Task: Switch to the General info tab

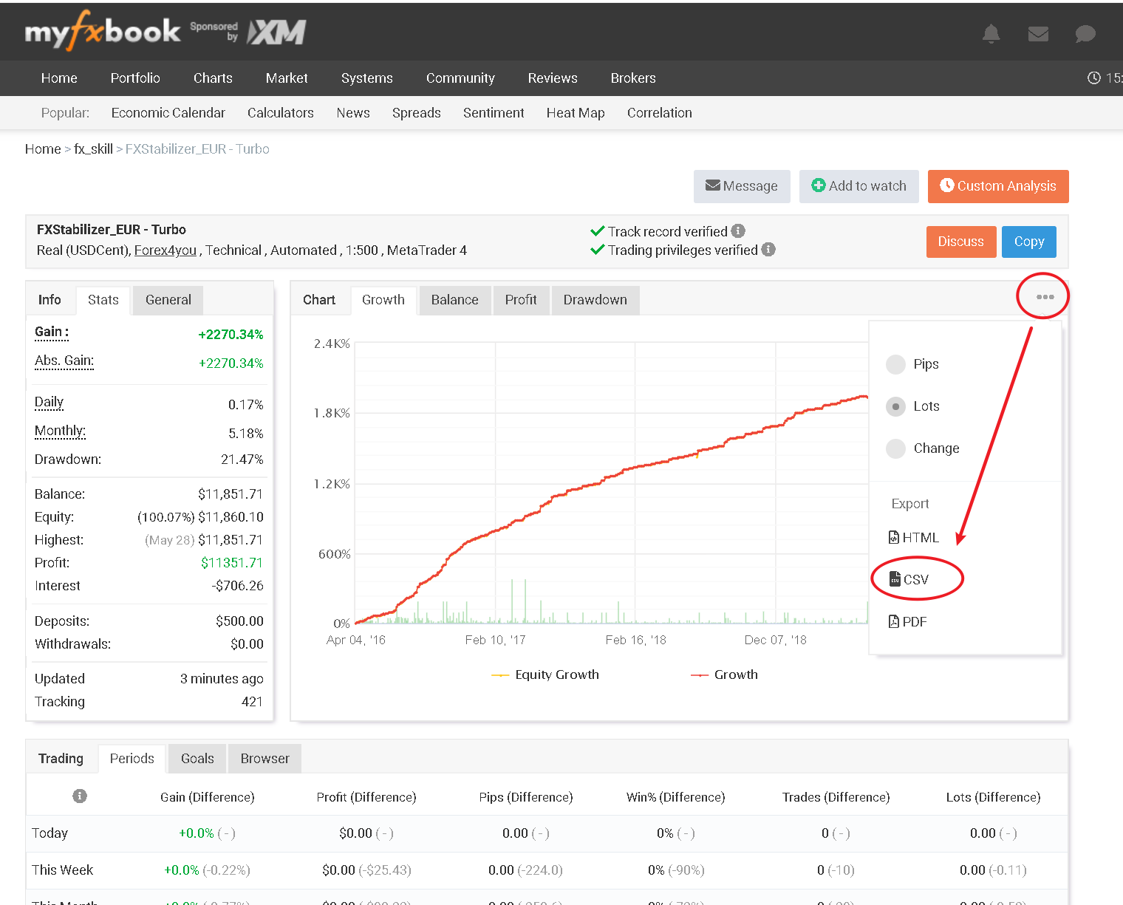Action: point(168,300)
